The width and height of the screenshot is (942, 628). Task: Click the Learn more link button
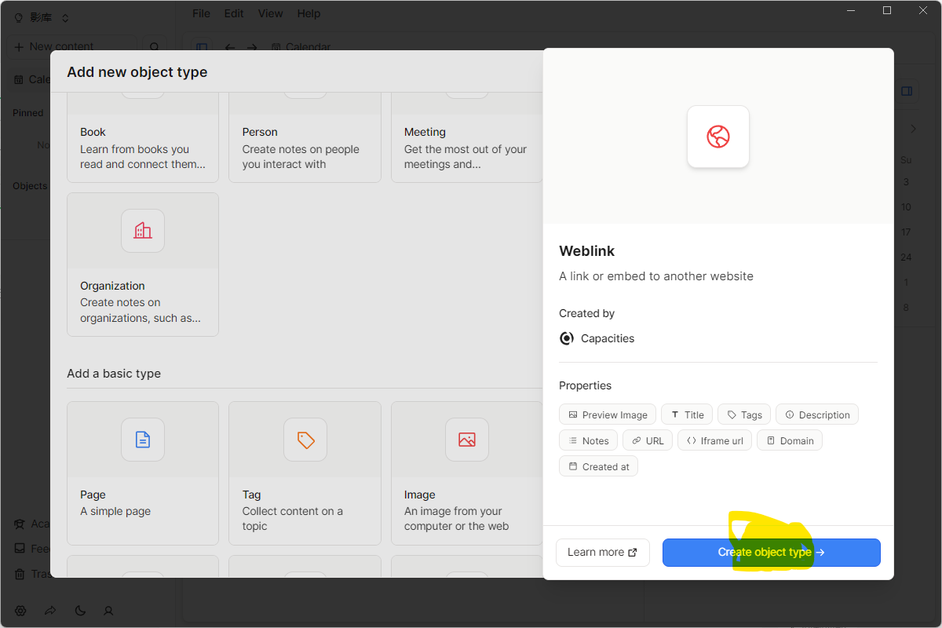(602, 553)
